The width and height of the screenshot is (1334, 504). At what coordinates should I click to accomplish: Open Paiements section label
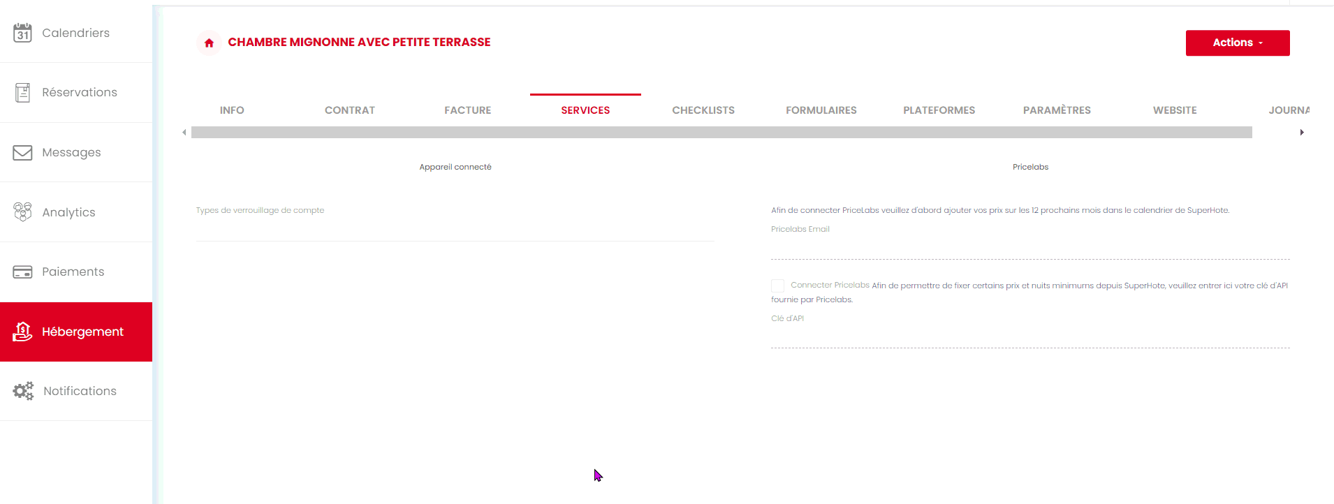[73, 272]
